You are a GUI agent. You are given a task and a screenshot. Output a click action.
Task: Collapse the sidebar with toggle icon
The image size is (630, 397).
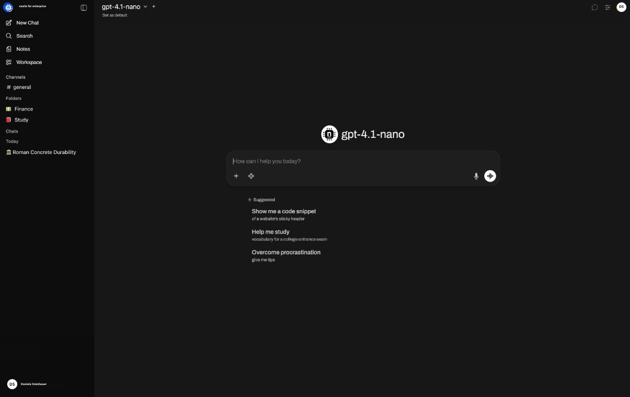84,8
